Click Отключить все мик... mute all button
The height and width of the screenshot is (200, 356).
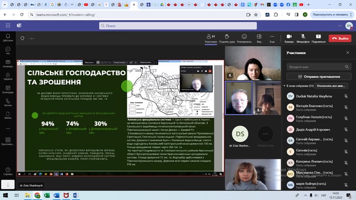(331, 86)
